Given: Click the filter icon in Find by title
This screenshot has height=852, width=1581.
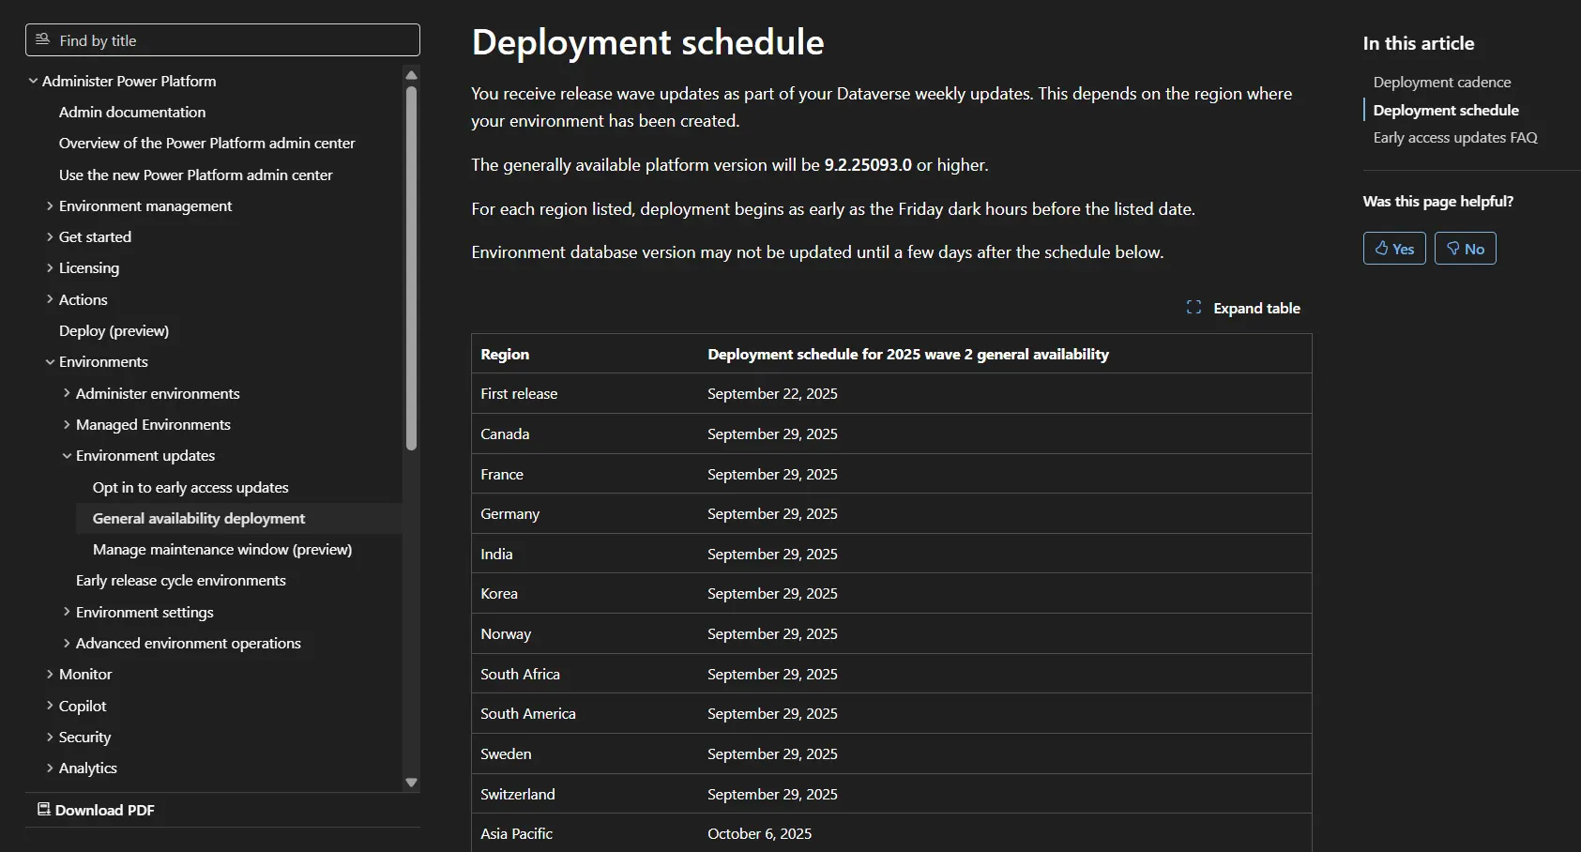Looking at the screenshot, I should coord(42,39).
